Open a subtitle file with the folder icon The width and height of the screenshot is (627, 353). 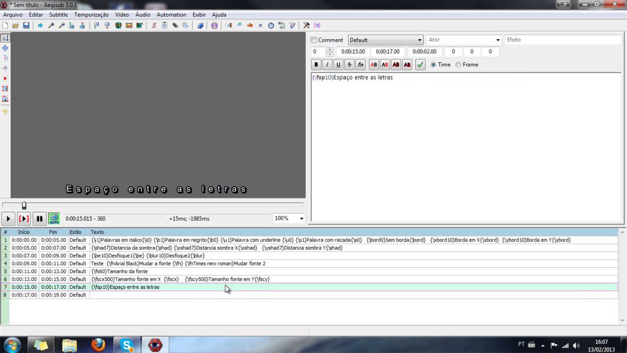(x=16, y=25)
